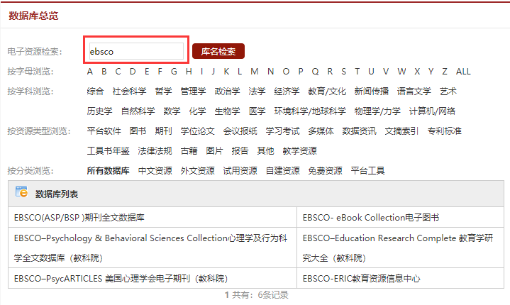Select resource type 期刊
Image resolution: width=510 pixels, height=305 pixels.
tap(163, 131)
